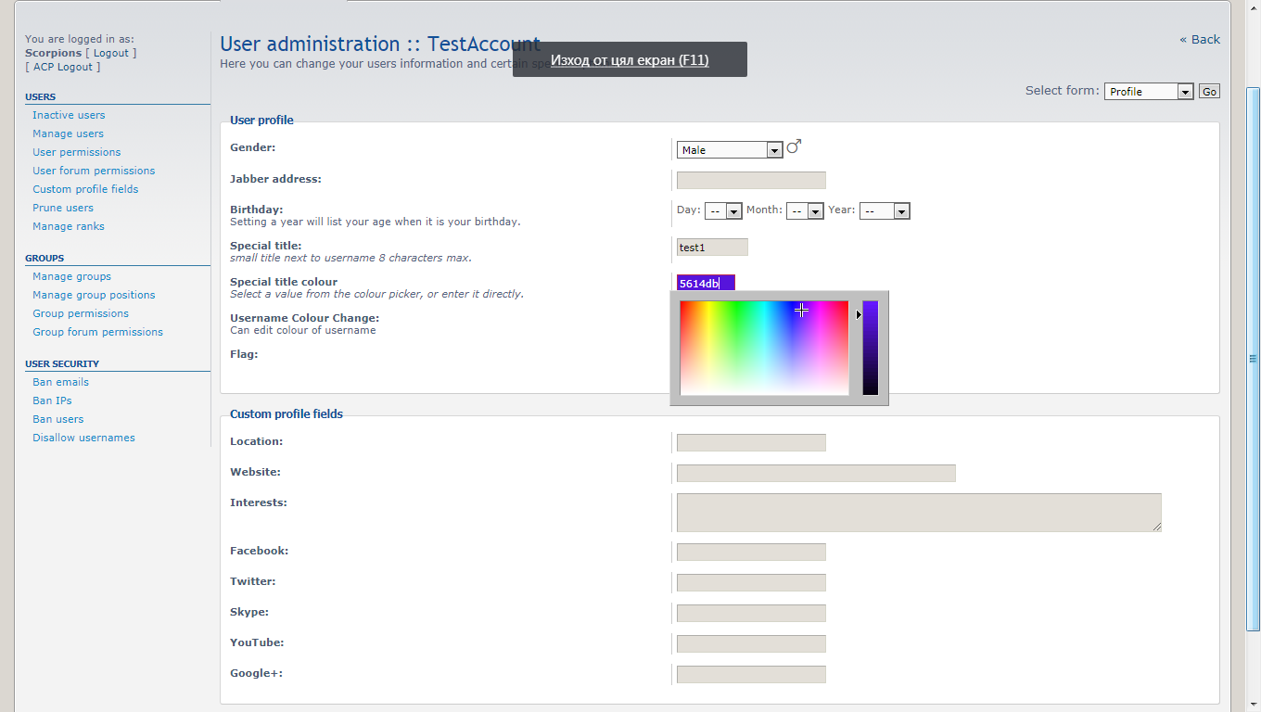Open Custom profile fields in the sidebar
The image size is (1261, 712).
point(85,189)
